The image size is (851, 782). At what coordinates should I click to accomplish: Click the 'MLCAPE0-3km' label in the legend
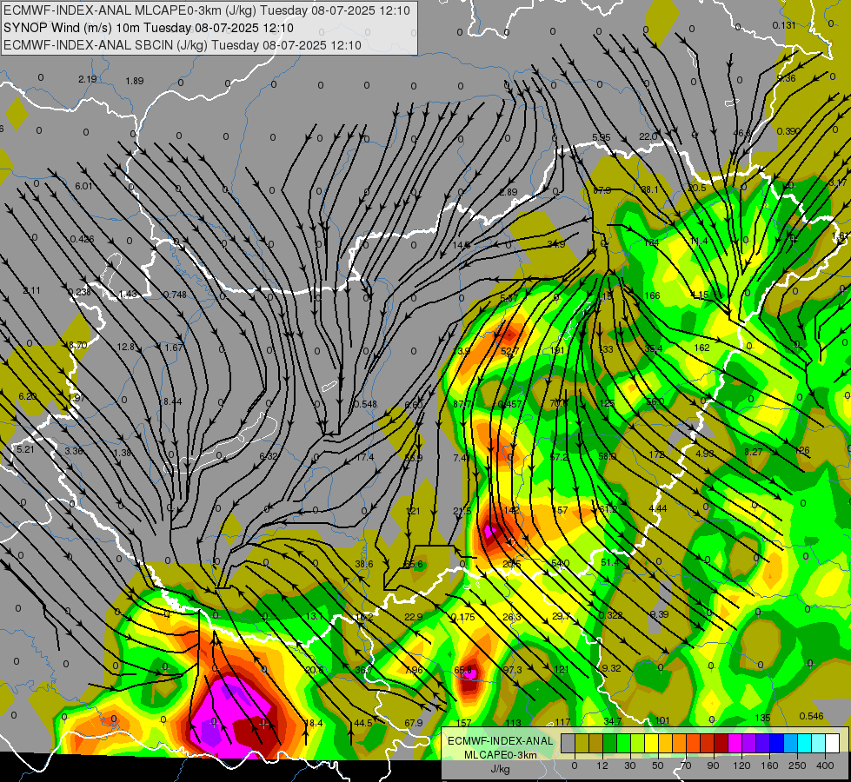[500, 755]
